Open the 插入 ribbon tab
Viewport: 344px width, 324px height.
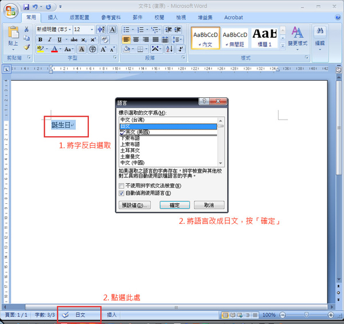53,18
